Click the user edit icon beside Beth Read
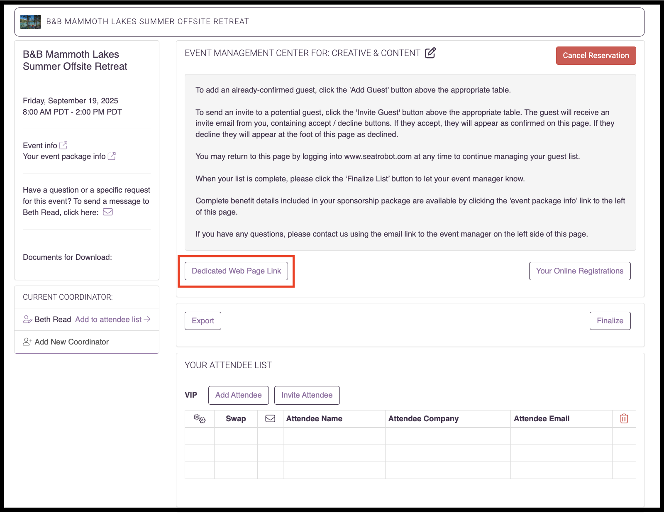Image resolution: width=664 pixels, height=513 pixels. (27, 320)
